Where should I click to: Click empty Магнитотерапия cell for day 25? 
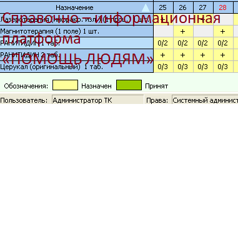coord(162,31)
